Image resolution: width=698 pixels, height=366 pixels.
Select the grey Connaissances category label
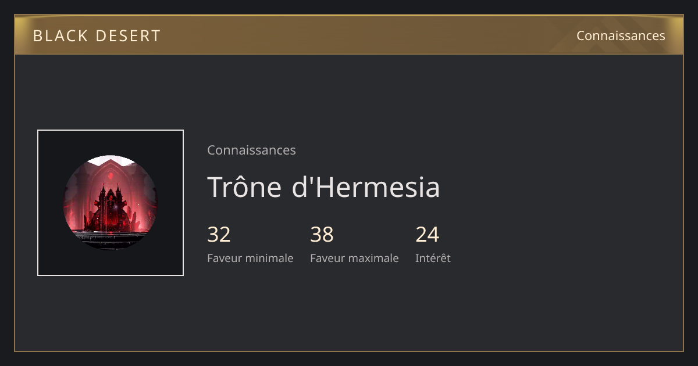point(251,150)
